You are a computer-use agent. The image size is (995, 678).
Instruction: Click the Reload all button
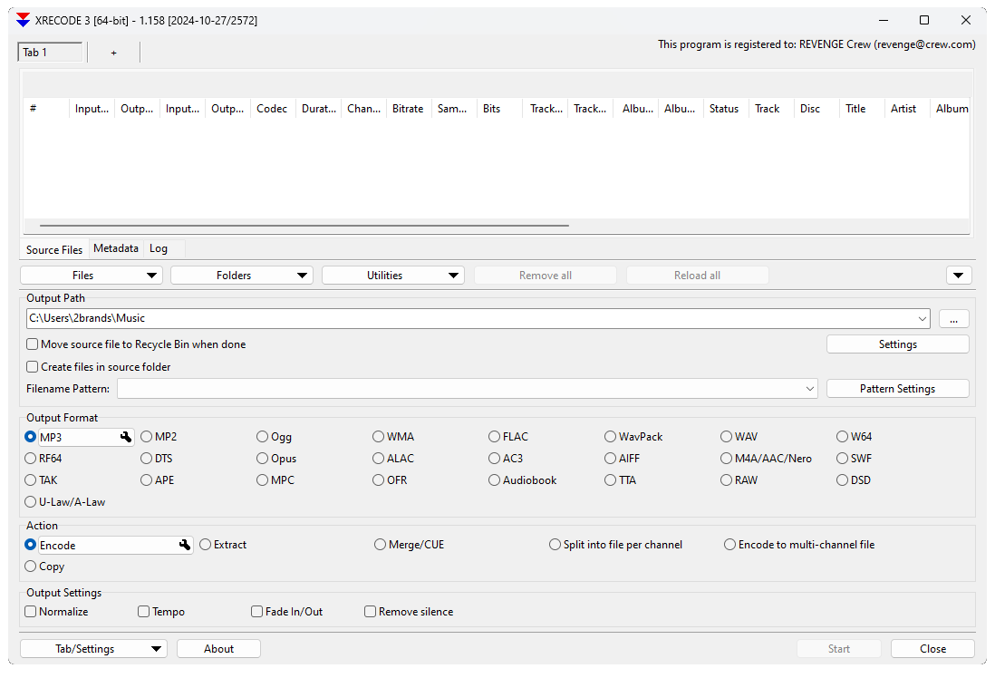[697, 276]
